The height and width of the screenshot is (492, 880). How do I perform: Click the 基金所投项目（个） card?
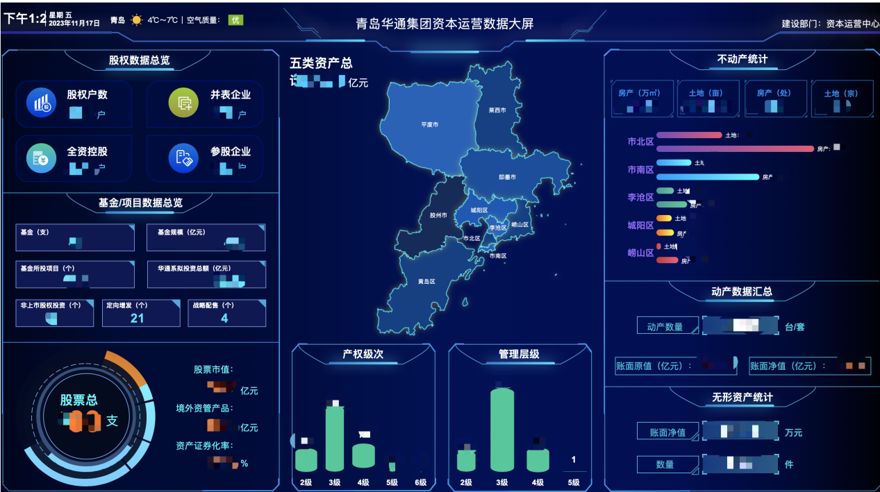[x=75, y=274]
